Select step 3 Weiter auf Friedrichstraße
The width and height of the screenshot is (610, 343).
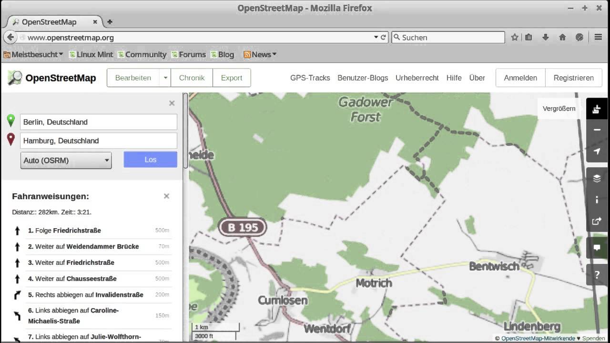pyautogui.click(x=91, y=262)
